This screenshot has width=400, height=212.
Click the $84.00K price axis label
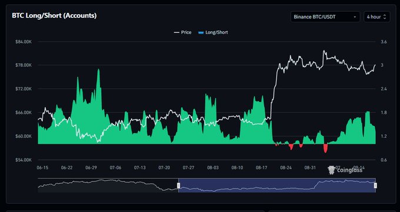pyautogui.click(x=24, y=42)
